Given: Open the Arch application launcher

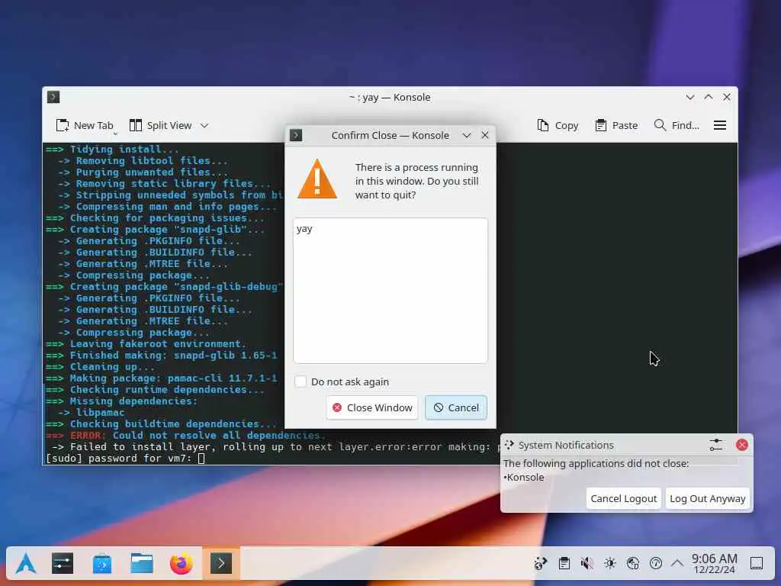Looking at the screenshot, I should coord(26,564).
